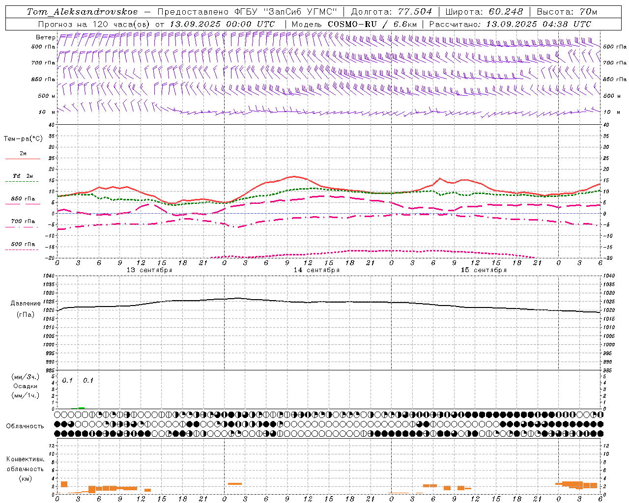Click the '(гПа)' unit label under Давление
This screenshot has width=629, height=503.
point(26,315)
